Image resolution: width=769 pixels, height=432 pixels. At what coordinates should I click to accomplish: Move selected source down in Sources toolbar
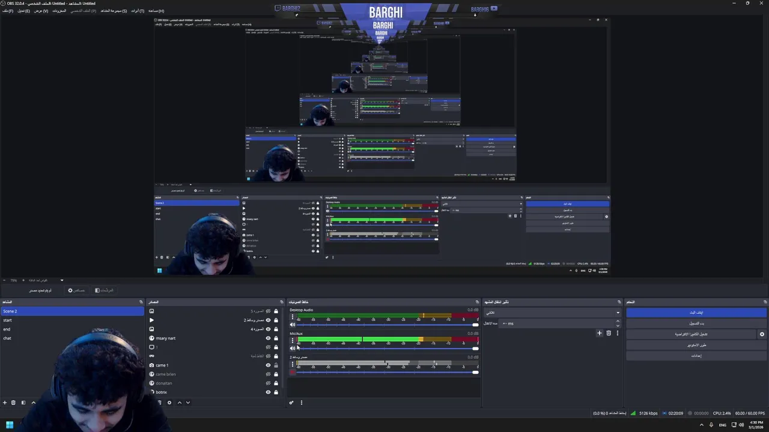(187, 403)
